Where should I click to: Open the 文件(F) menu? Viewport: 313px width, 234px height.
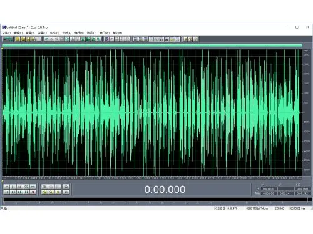[6, 33]
